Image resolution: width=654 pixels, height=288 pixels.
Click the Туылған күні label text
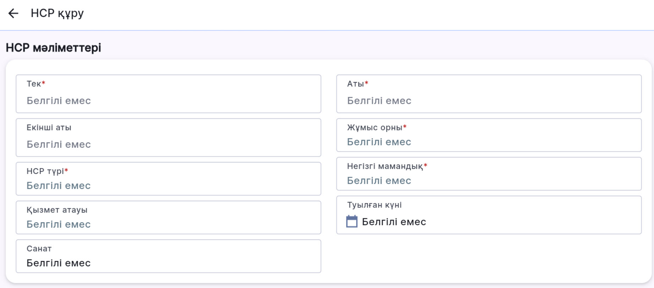coord(374,205)
